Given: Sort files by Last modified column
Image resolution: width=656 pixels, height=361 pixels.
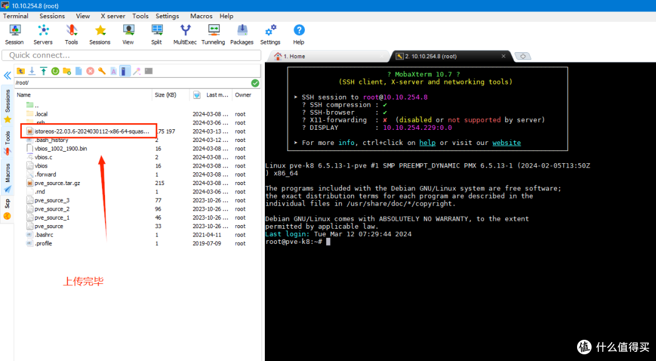Looking at the screenshot, I should 211,95.
